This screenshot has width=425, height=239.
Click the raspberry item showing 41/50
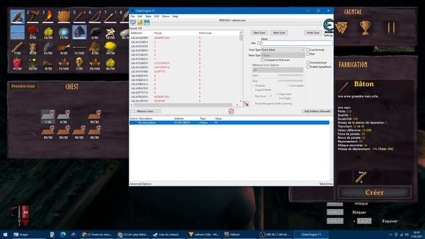pos(17,64)
